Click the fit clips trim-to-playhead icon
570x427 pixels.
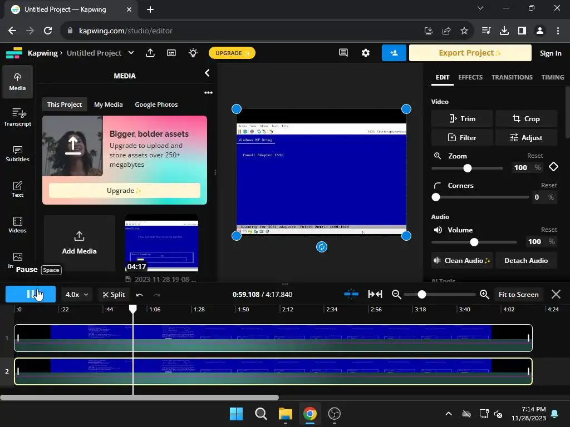(375, 294)
